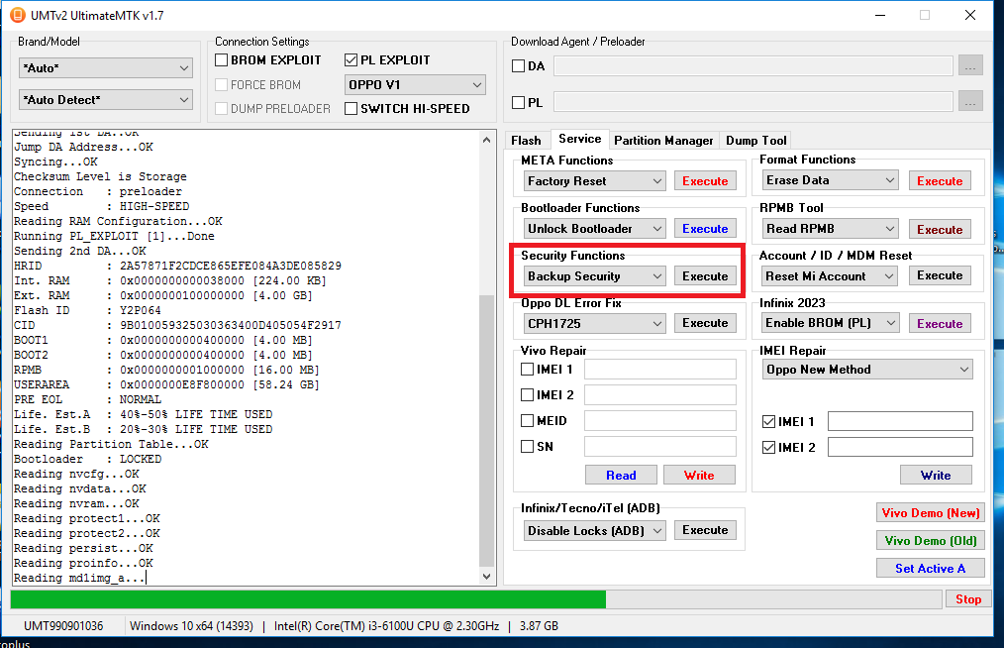Open the Brand *Auto* dropdown
Image resolution: width=1004 pixels, height=648 pixels.
tap(105, 68)
